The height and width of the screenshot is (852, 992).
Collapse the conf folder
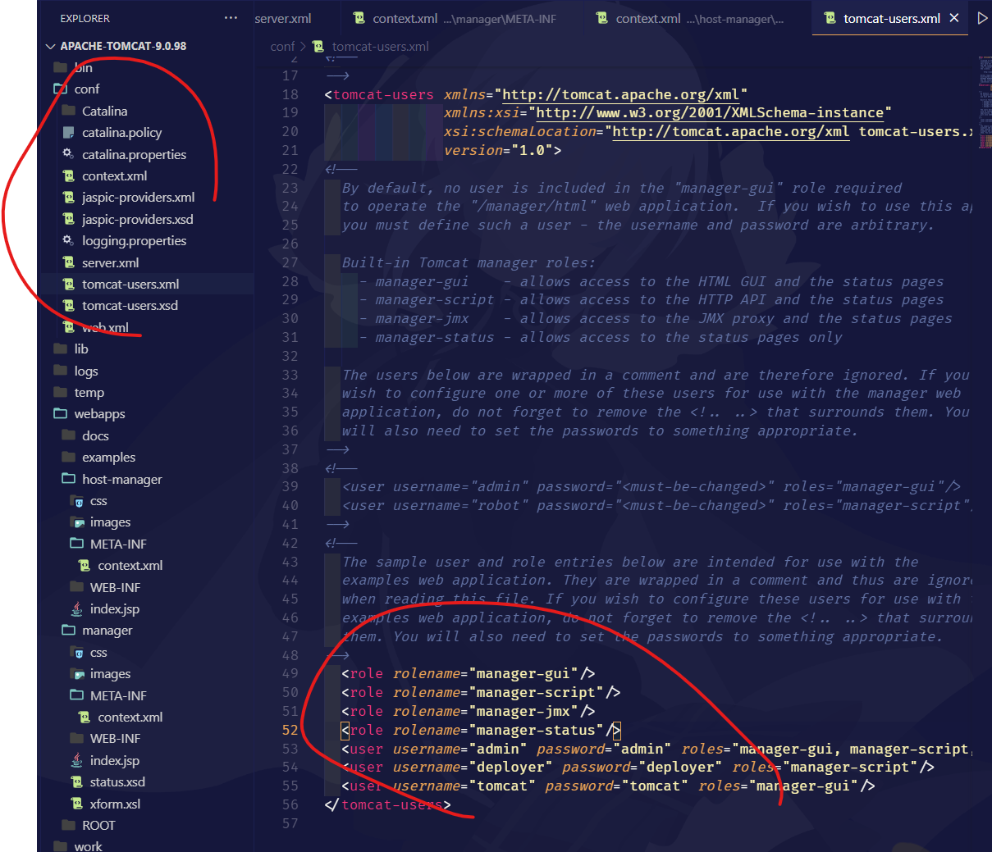click(86, 89)
